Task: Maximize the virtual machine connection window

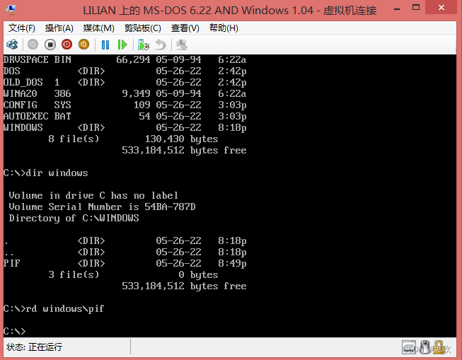Action: 416,8
